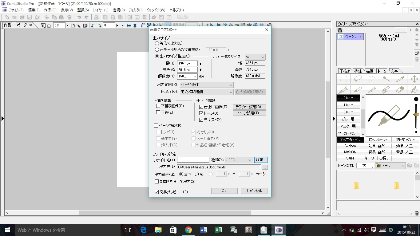Click the brush size slider handle
420x236 pixels.
tap(416, 115)
